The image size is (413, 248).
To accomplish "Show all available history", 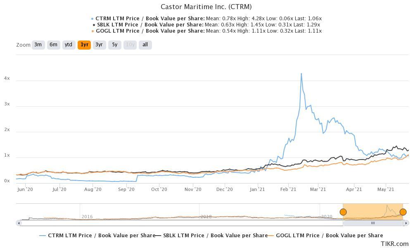I will tap(145, 45).
